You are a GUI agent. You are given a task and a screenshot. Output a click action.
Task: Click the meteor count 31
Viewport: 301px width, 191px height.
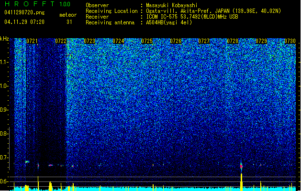[69, 22]
